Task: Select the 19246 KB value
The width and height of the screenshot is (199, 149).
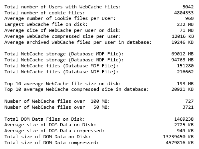Action: coord(183,42)
